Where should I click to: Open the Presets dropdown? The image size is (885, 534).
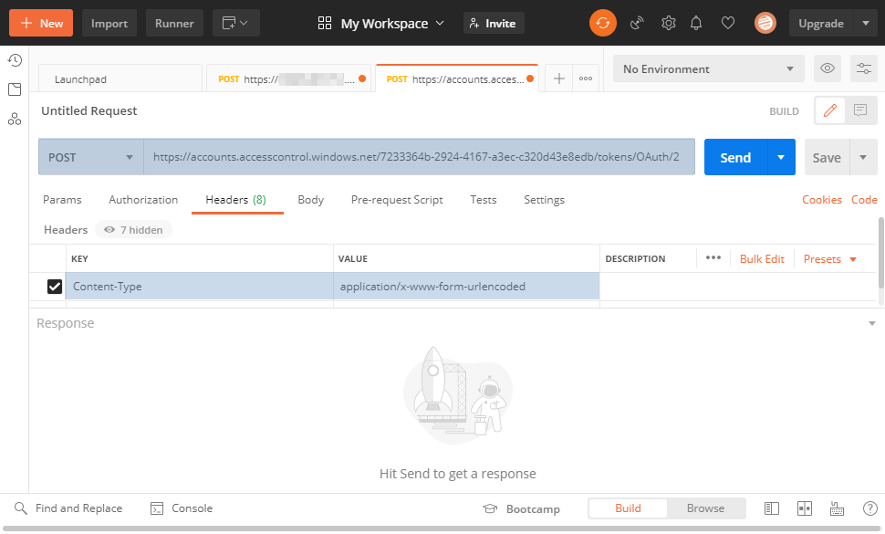(829, 258)
